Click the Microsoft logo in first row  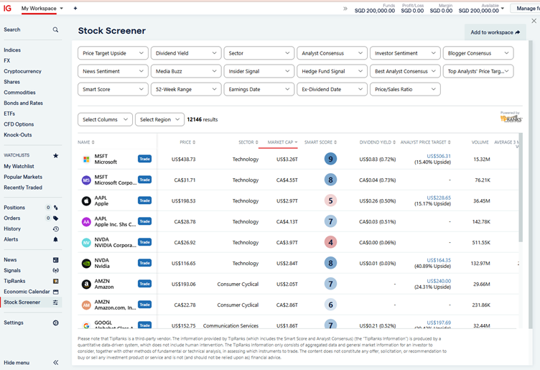pyautogui.click(x=86, y=159)
